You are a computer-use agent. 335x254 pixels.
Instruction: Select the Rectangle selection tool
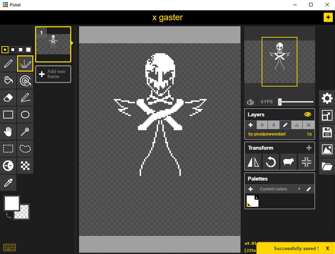coord(8,149)
